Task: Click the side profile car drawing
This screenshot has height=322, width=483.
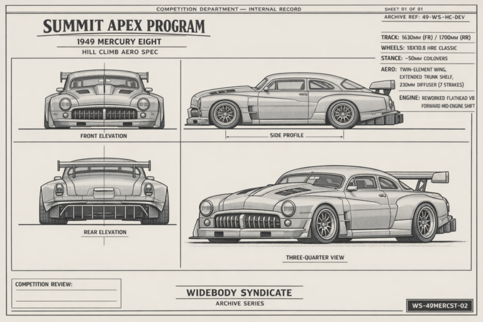Action: pyautogui.click(x=294, y=101)
